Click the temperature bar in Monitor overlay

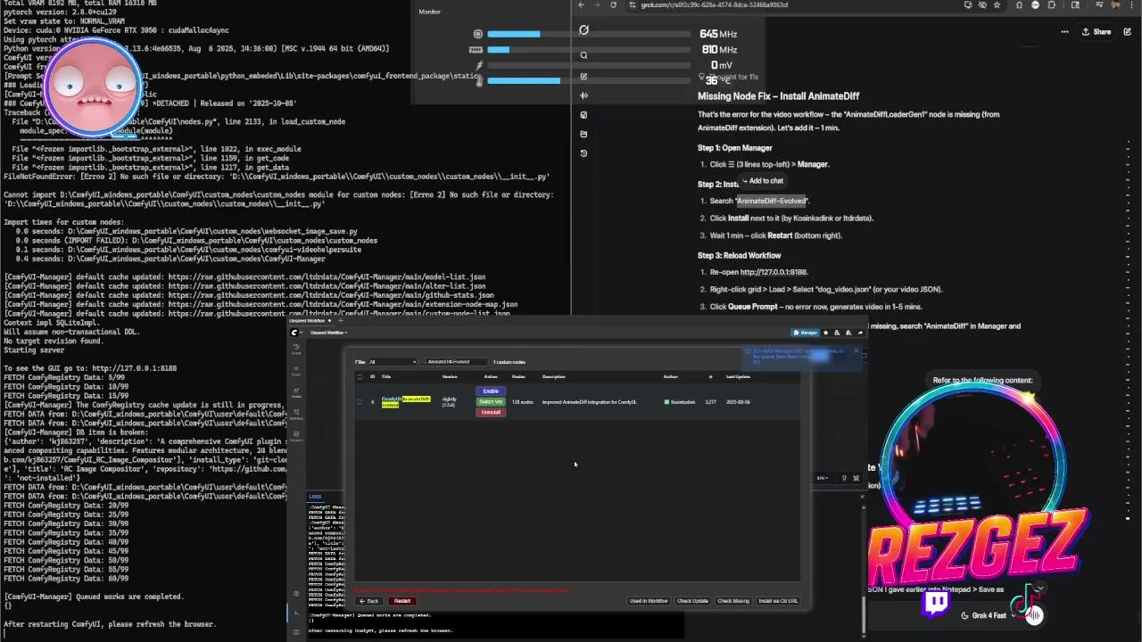tap(590, 81)
